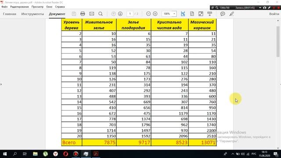Click total value 9717
Screen dimensions: 281x158
coord(144,143)
